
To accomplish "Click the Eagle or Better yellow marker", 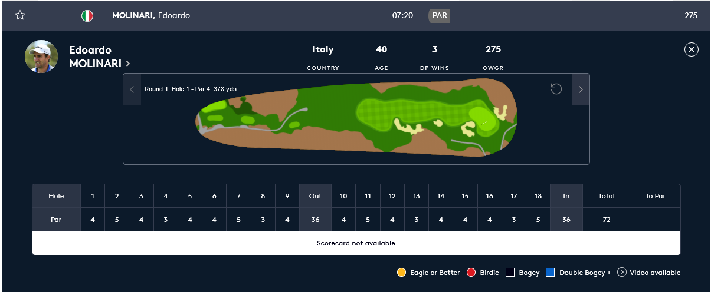I will [x=402, y=273].
